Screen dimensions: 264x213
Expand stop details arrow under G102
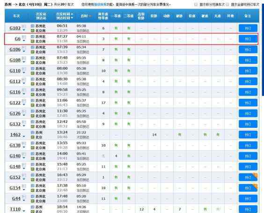click(x=24, y=30)
